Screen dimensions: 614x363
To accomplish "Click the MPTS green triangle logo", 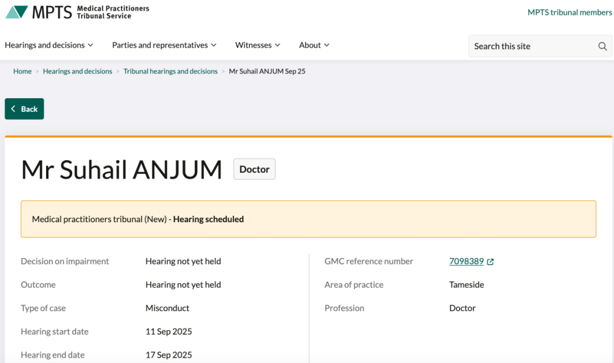I will click(16, 12).
